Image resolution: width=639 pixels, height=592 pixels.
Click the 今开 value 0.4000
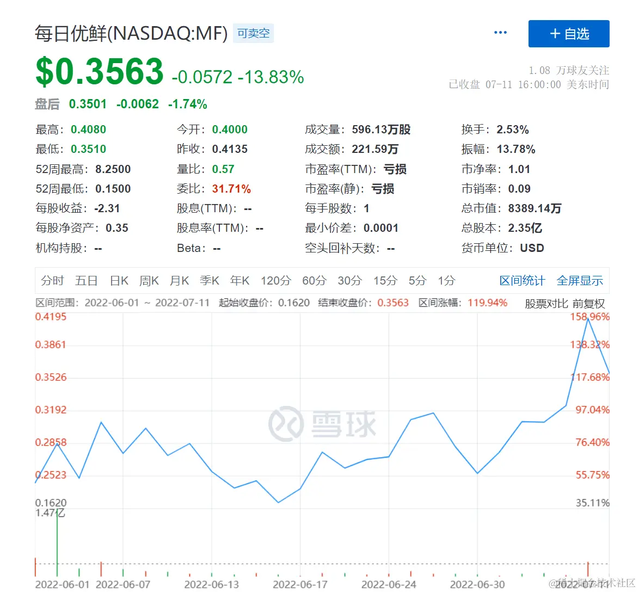coord(230,129)
